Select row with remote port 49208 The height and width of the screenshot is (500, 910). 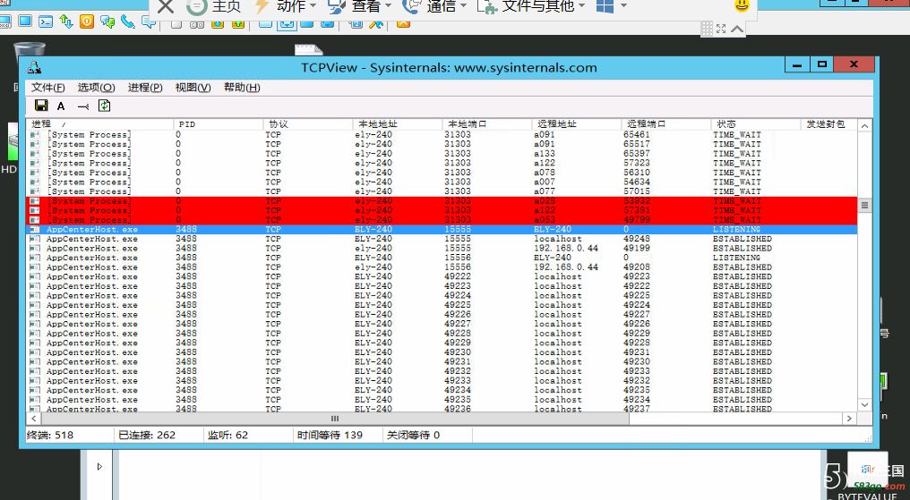click(x=442, y=267)
